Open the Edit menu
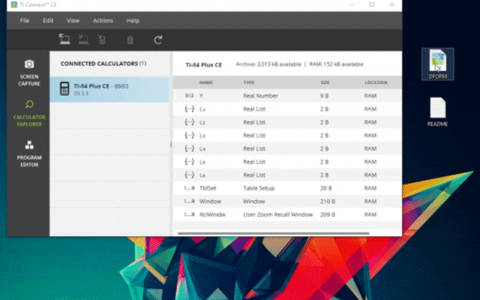 tap(48, 21)
